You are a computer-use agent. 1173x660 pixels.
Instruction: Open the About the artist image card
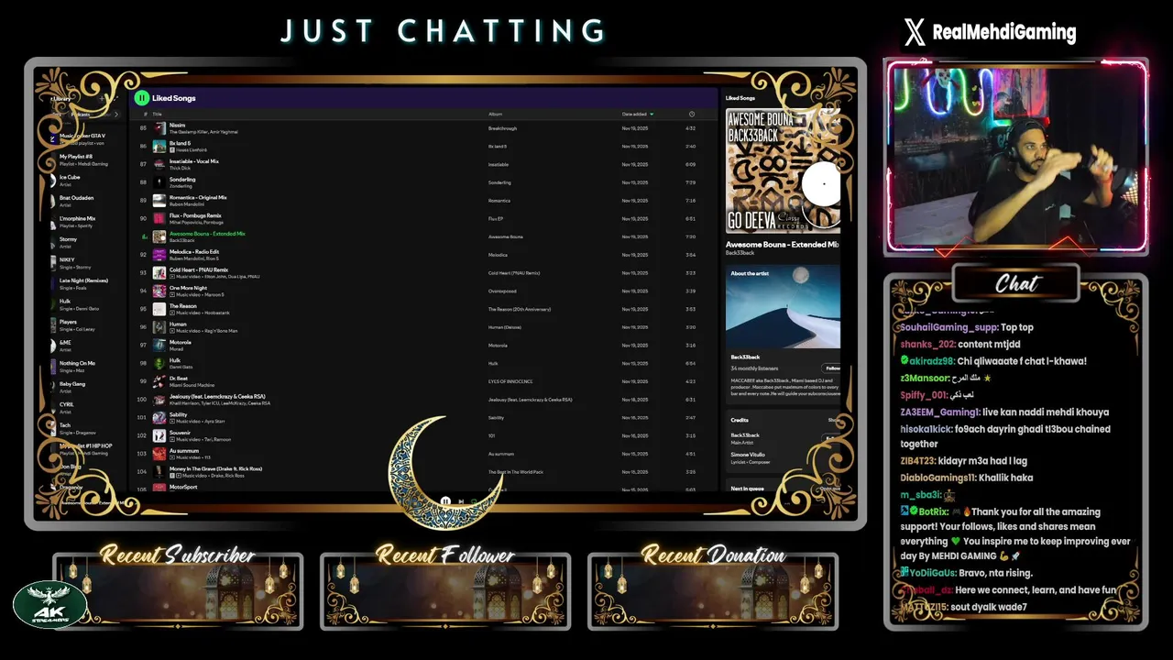[x=783, y=307]
